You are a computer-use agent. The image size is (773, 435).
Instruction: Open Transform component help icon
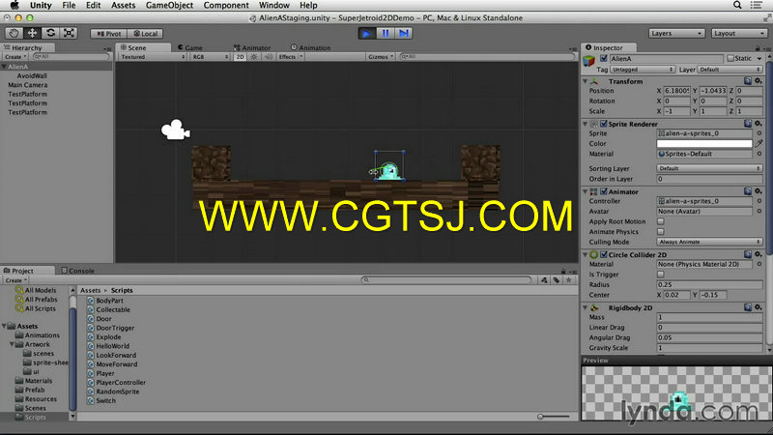(x=748, y=81)
